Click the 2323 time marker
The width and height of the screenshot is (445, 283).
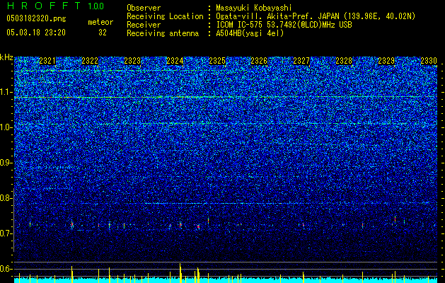click(x=132, y=61)
